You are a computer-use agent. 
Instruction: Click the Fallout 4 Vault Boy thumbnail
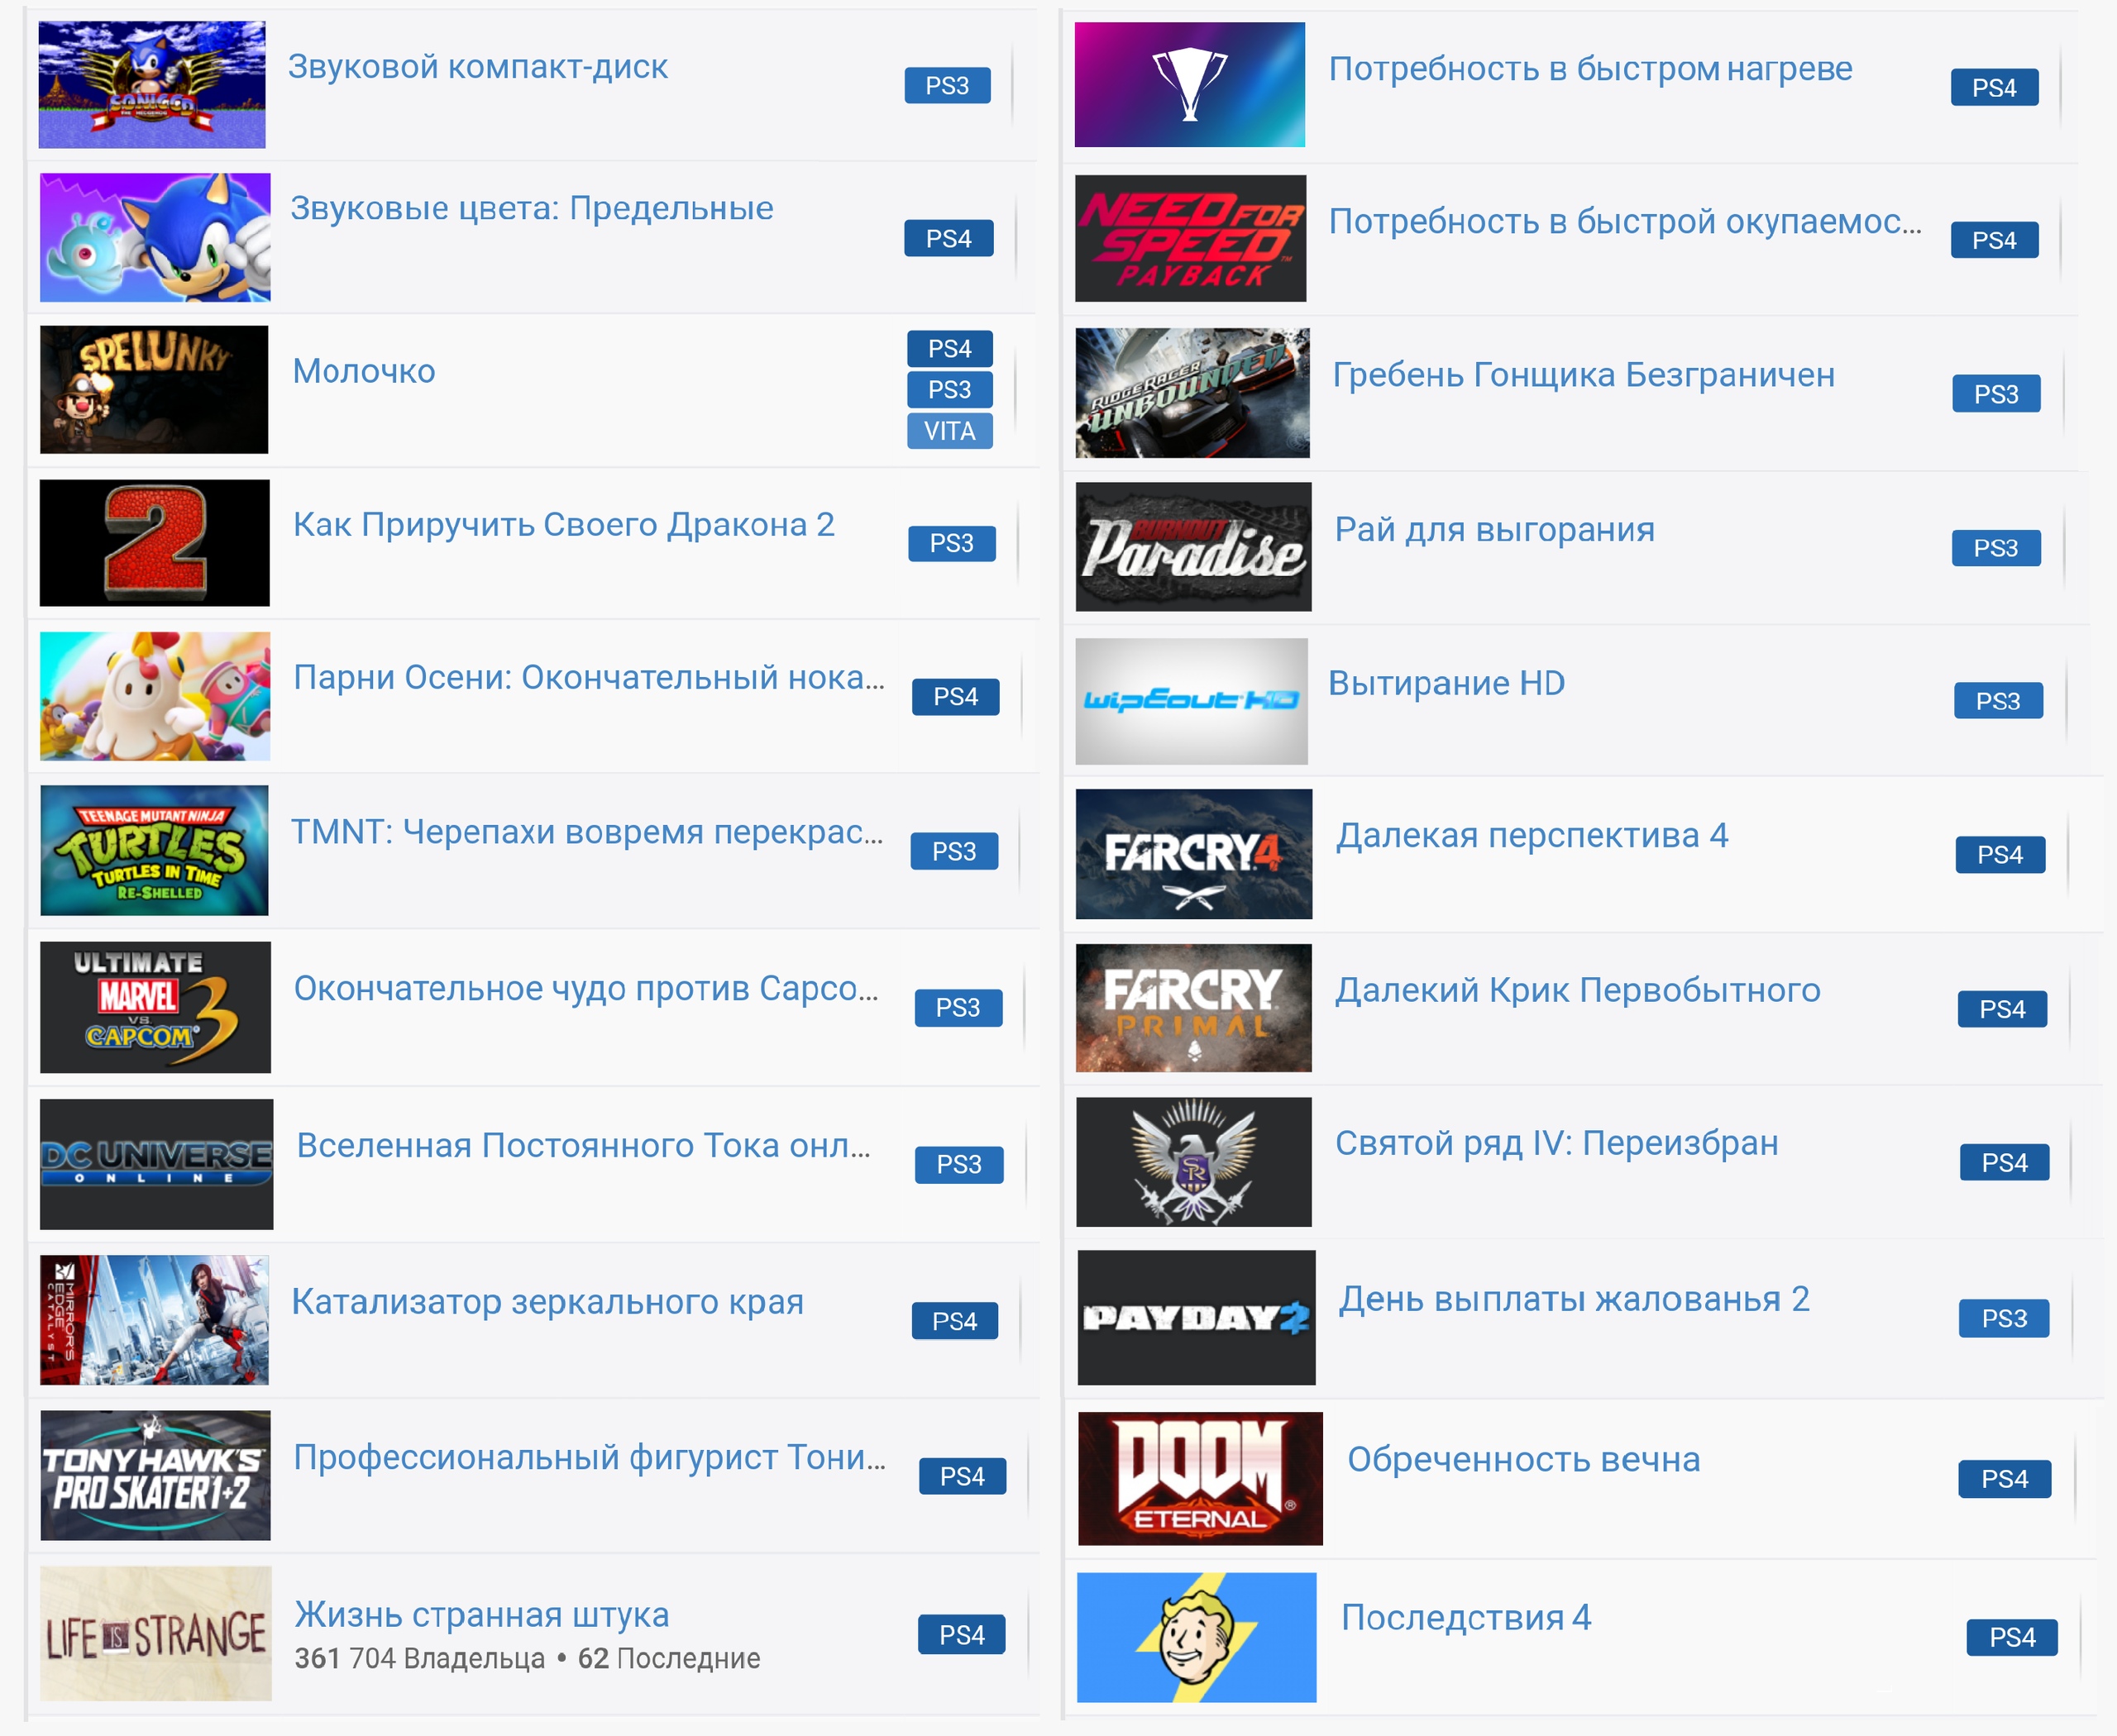1197,1637
